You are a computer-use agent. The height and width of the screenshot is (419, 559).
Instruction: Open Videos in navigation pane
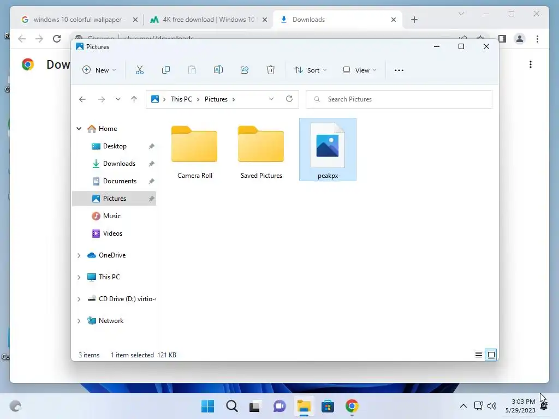tap(112, 234)
